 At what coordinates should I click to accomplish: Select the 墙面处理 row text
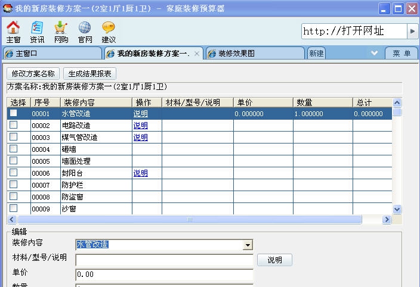(x=76, y=161)
